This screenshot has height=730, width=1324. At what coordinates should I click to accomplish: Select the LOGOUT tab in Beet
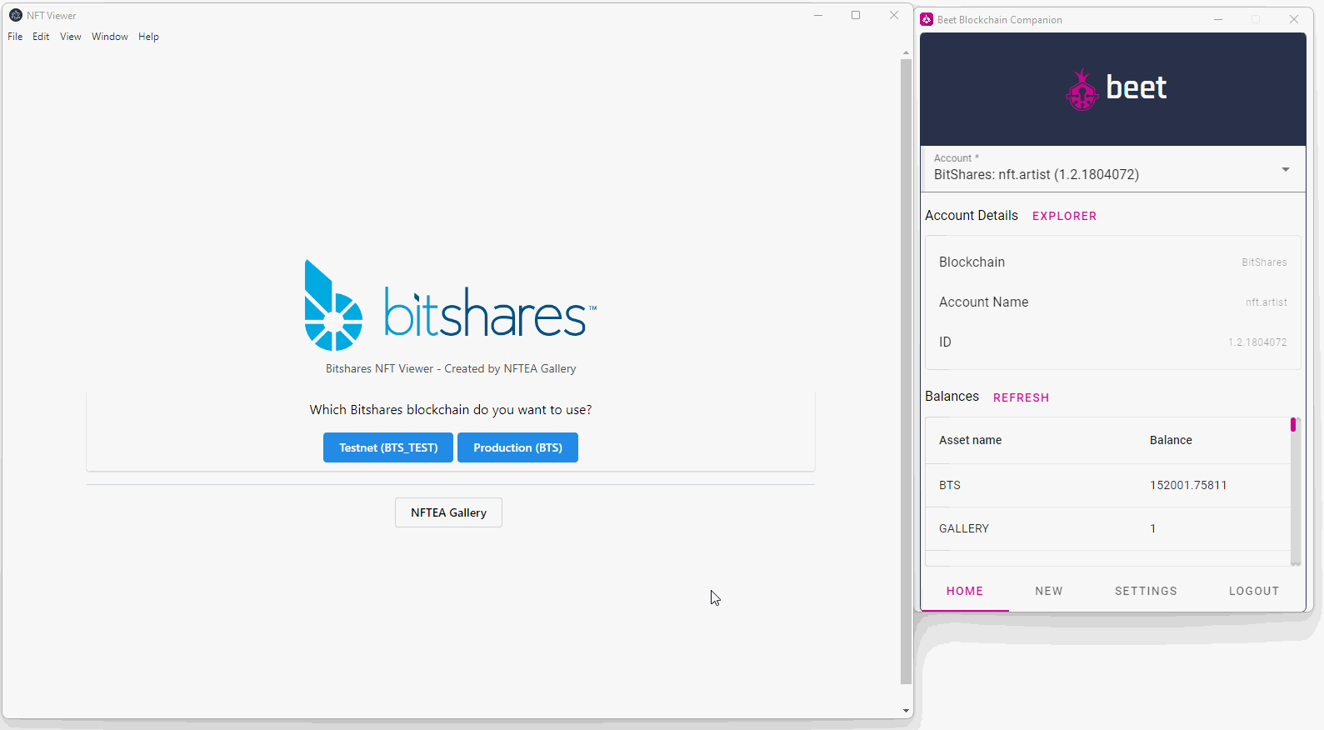point(1254,591)
